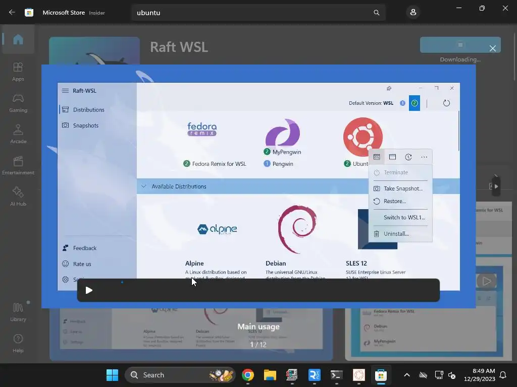Open File Explorer from taskbar
This screenshot has height=387, width=517.
pyautogui.click(x=270, y=375)
